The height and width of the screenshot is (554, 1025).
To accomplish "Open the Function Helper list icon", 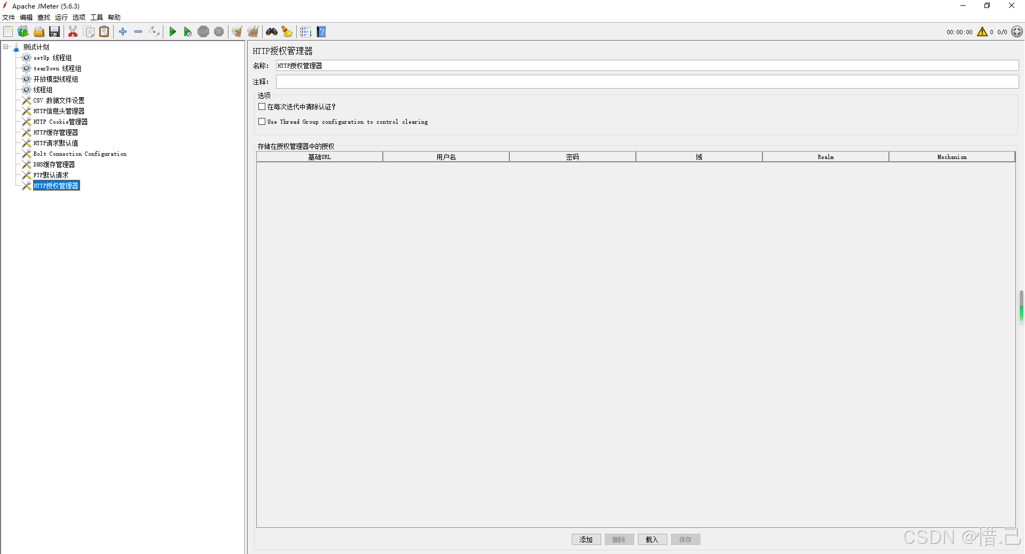I will coord(305,32).
